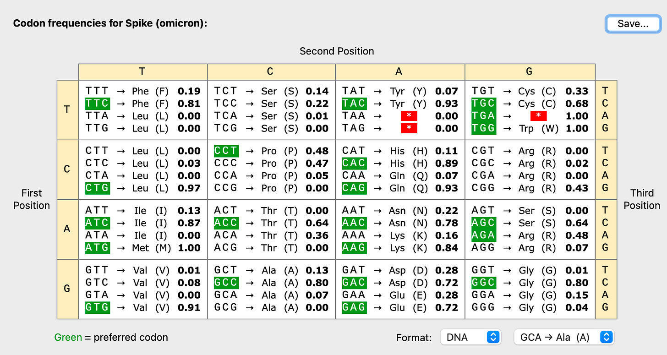This screenshot has width=667, height=355.
Task: Click the GAA codon text
Action: [354, 295]
